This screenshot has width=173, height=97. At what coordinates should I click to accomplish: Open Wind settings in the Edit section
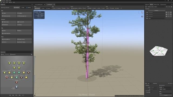point(9,13)
